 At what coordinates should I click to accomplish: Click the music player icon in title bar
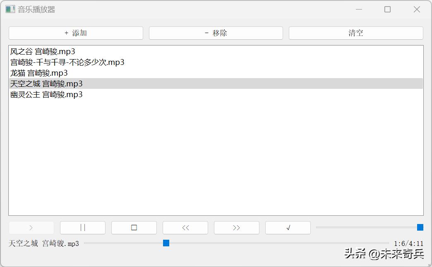[10, 9]
